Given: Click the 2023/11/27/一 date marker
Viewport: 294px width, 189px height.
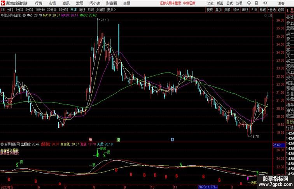Looking at the screenshot, I should click(x=208, y=187).
